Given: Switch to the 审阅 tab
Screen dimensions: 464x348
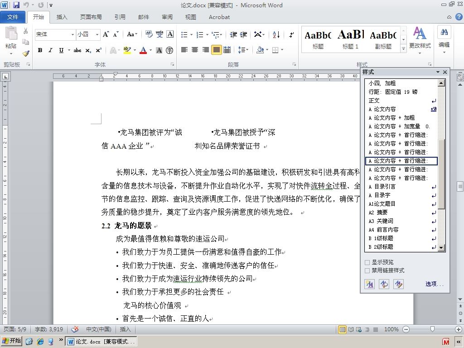Looking at the screenshot, I should (167, 17).
